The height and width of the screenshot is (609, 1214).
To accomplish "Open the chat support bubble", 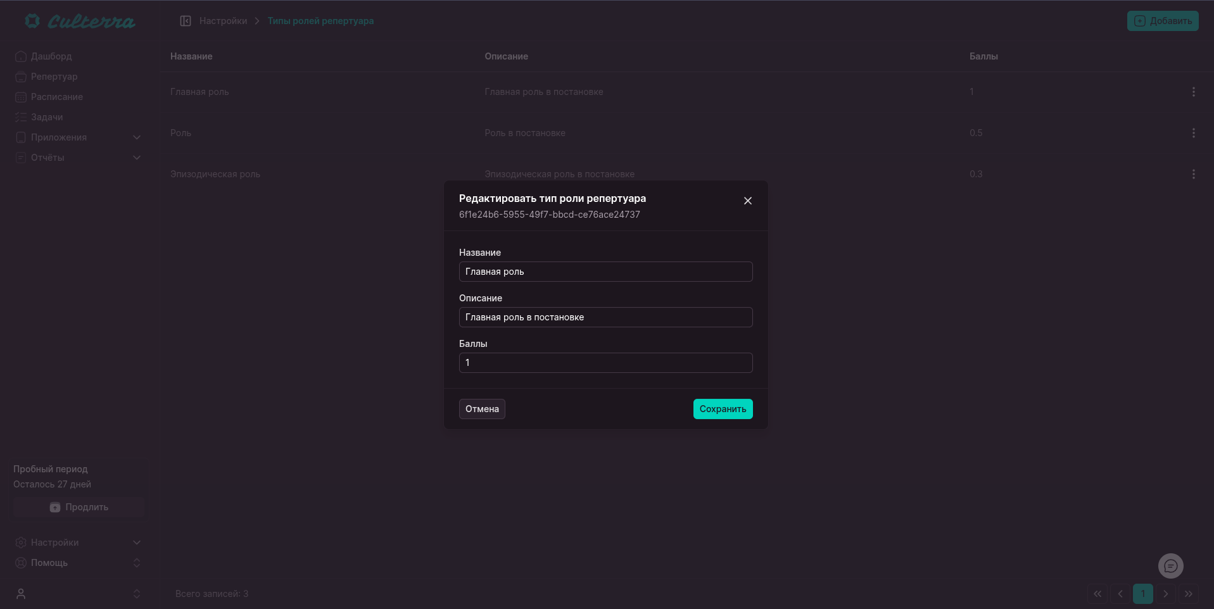I will tap(1170, 566).
